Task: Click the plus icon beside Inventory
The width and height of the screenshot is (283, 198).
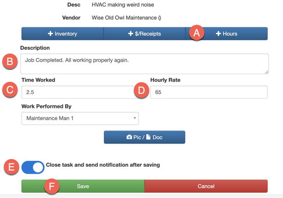Action: point(50,33)
